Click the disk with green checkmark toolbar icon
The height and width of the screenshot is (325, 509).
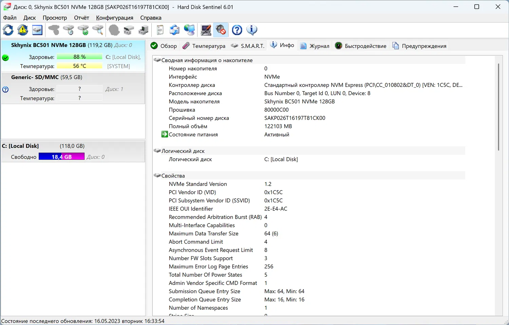point(83,30)
